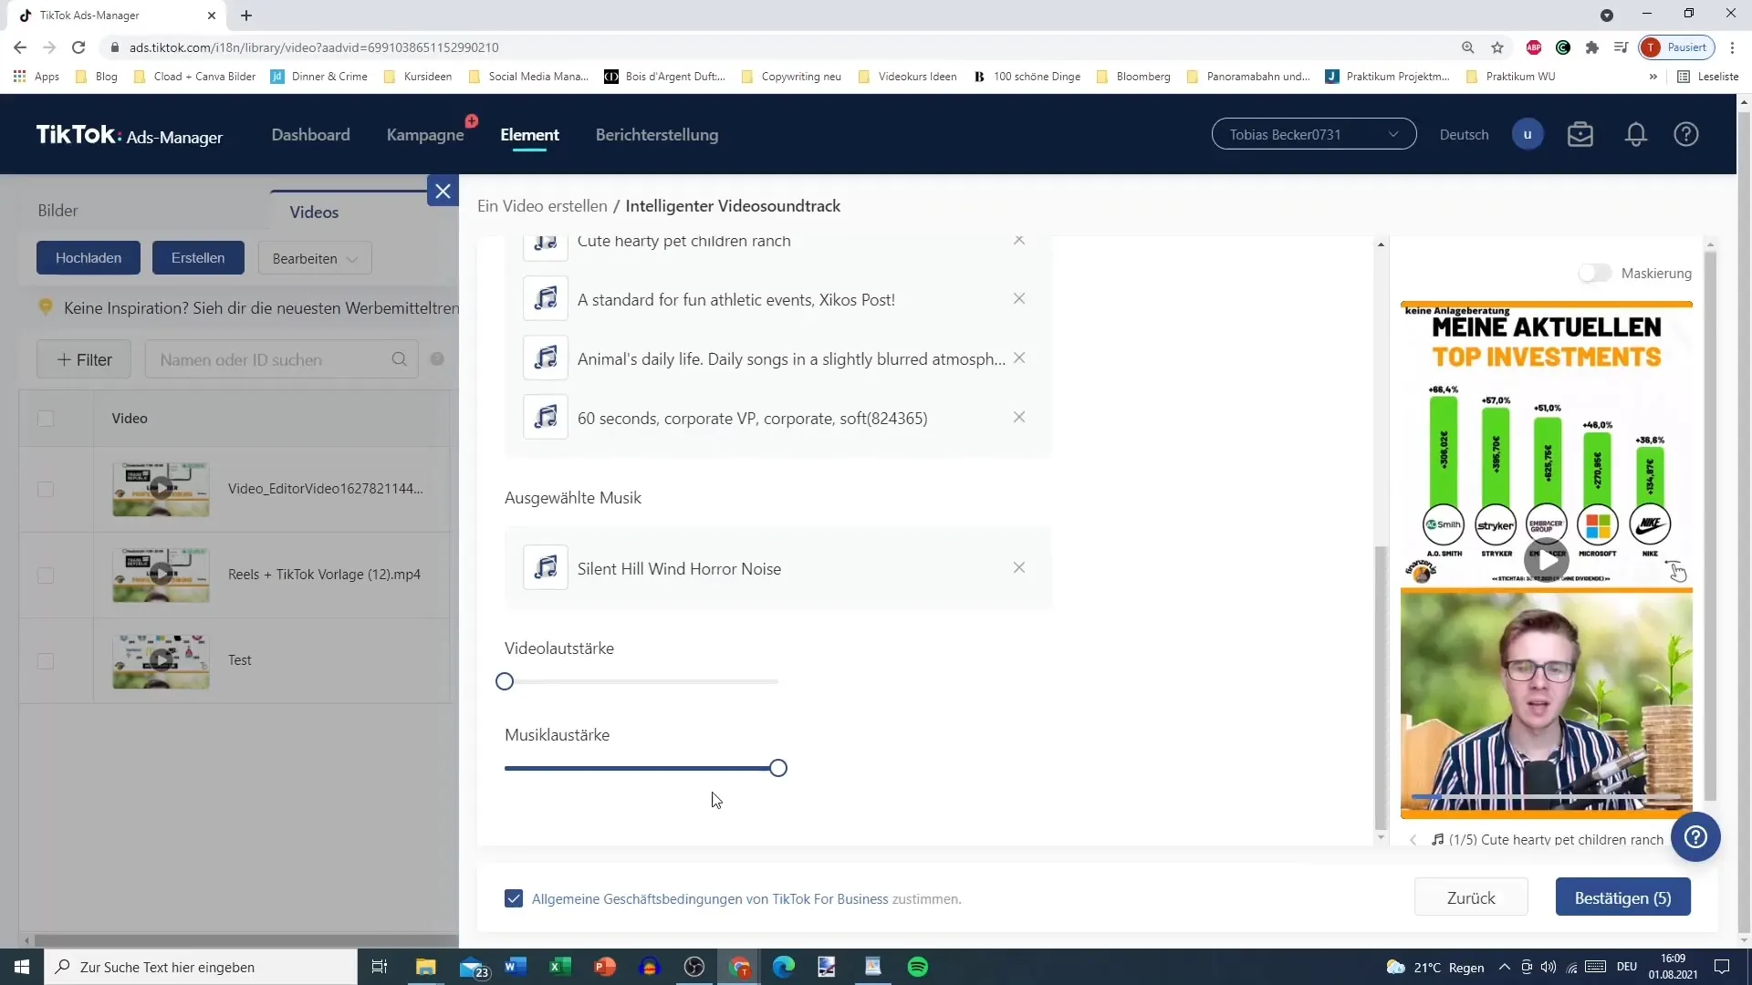
Task: Open the Deutsch language selector
Action: point(1464,135)
